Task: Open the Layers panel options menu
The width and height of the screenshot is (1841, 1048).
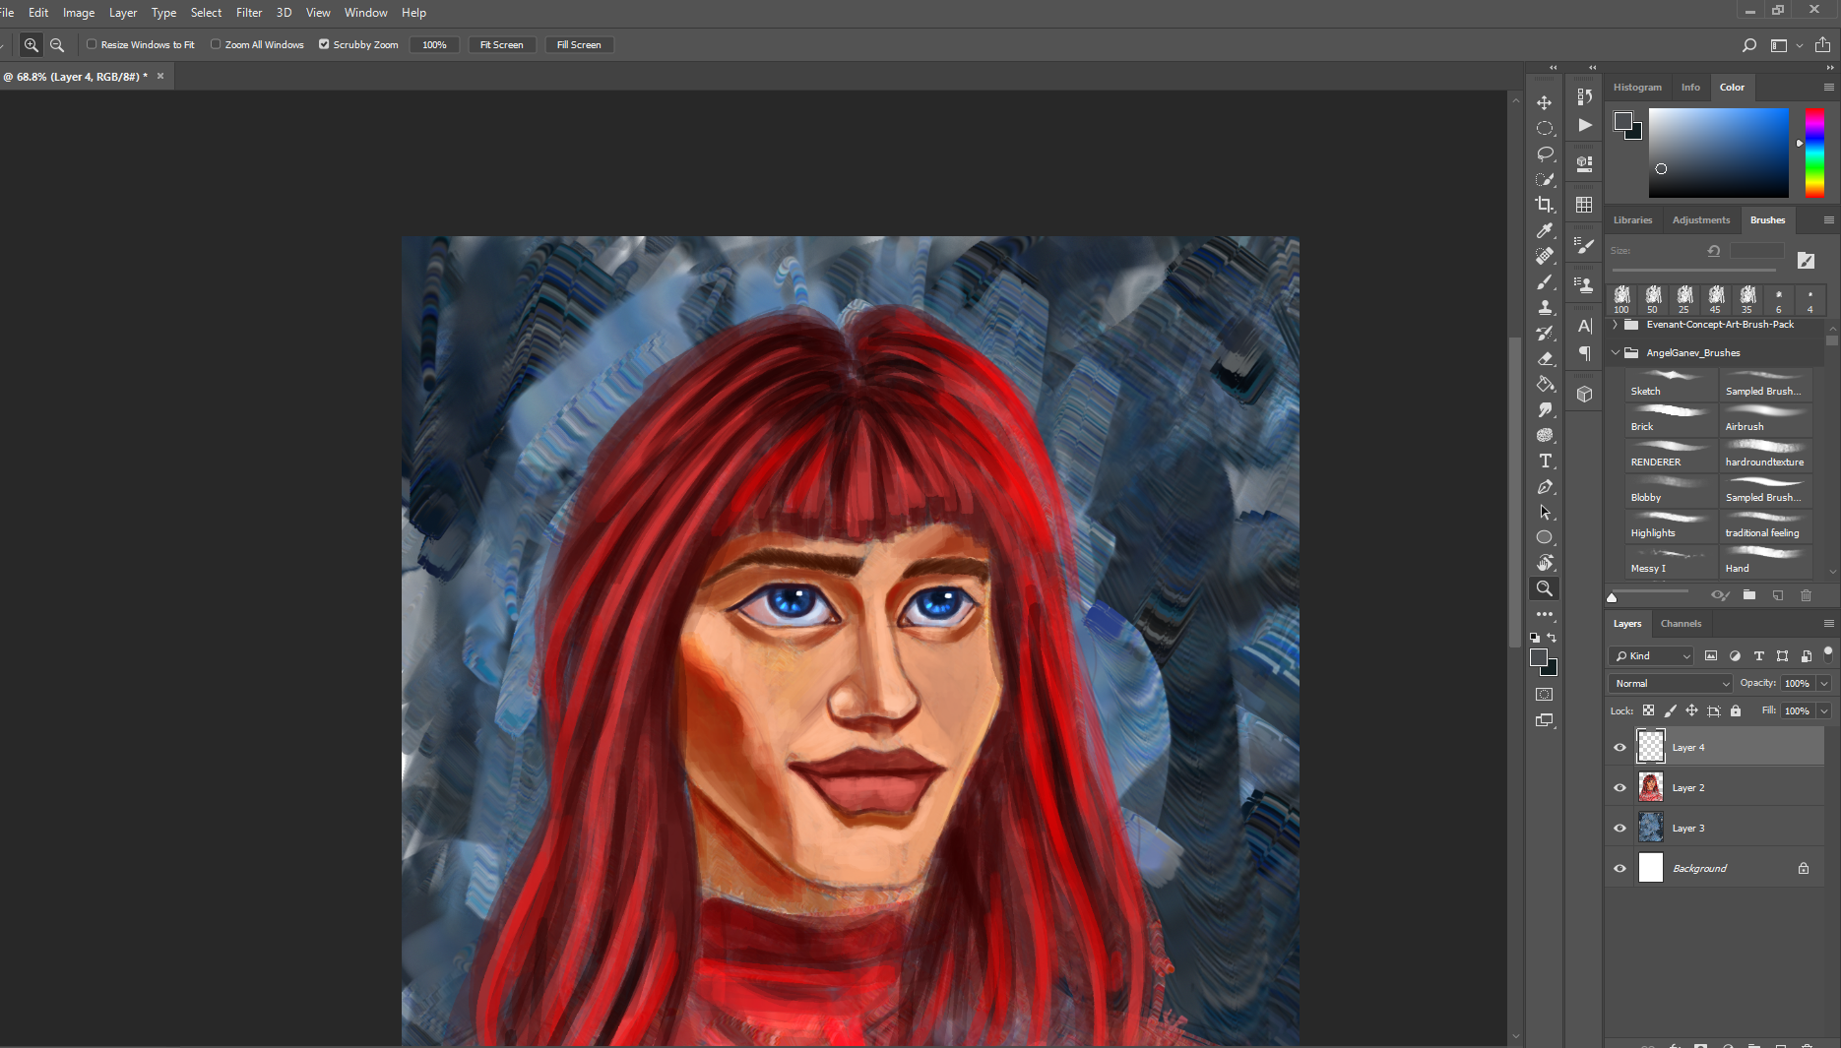Action: tap(1828, 624)
